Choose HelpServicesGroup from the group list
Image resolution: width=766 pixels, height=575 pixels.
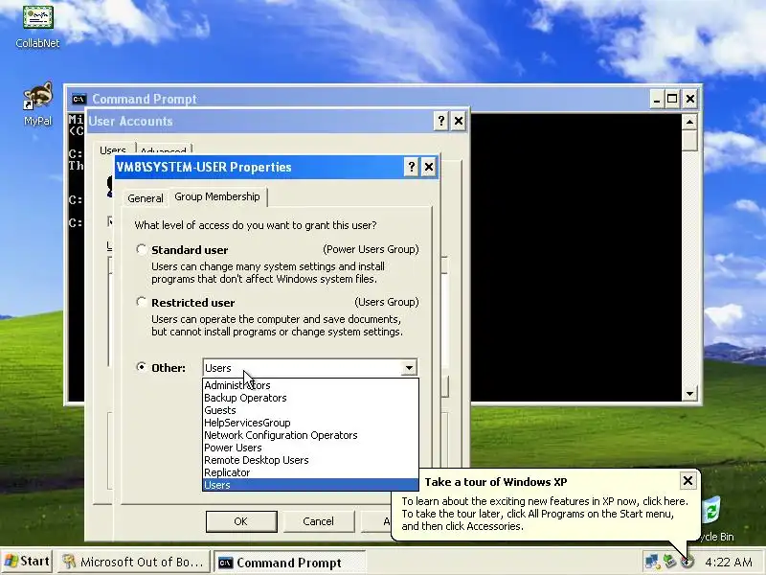[x=310, y=423]
